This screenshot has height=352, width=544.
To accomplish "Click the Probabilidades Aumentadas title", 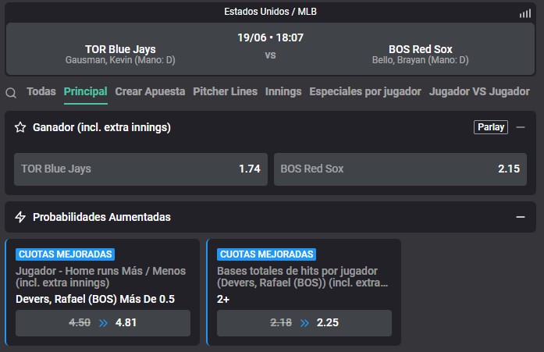I will coord(101,217).
